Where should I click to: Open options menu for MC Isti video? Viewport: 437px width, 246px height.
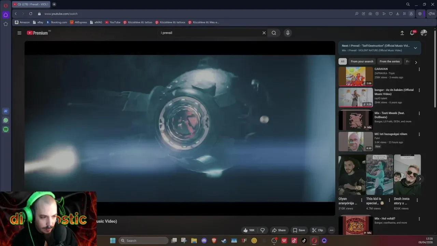pyautogui.click(x=419, y=134)
